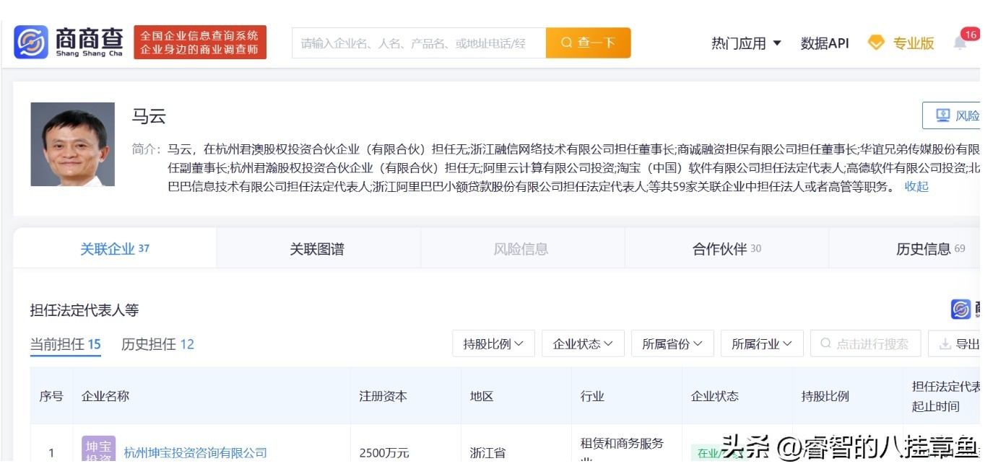Expand the 所属省份 filter dropdown
Viewport: 993px width, 474px height.
pyautogui.click(x=672, y=343)
